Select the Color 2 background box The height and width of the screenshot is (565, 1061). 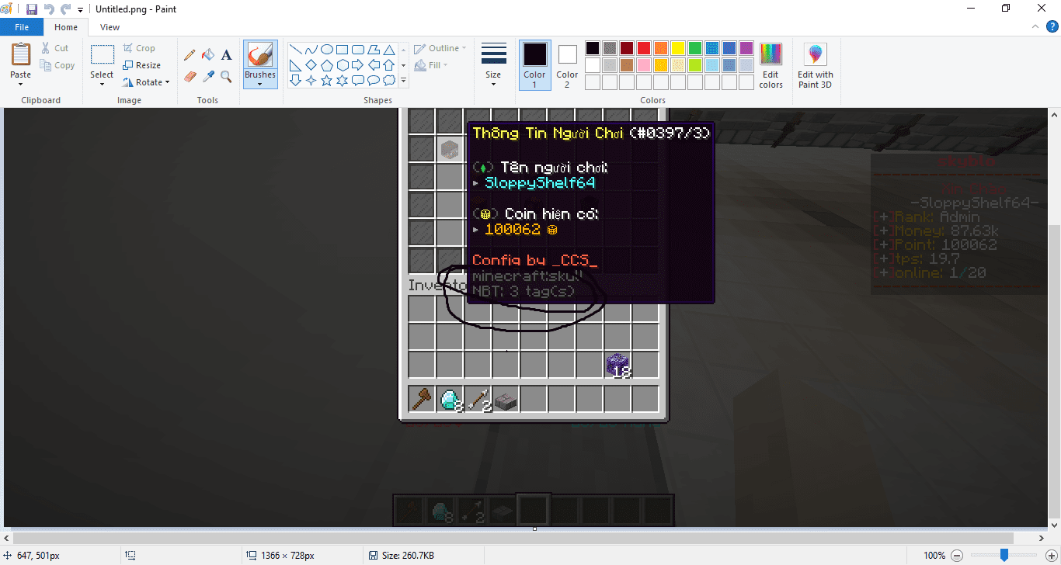[567, 64]
